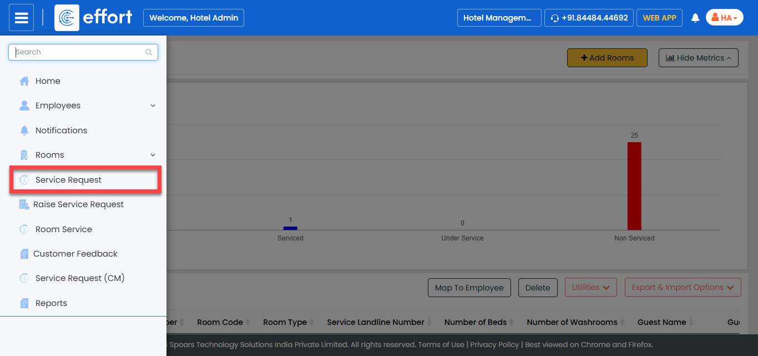Click the search magnifier icon
Image resolution: width=758 pixels, height=356 pixels.
click(149, 52)
